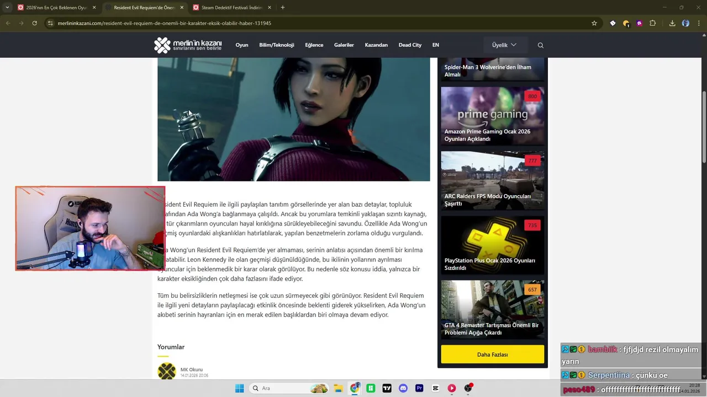707x397 pixels.
Task: Open the Chrome profile avatar
Action: click(685, 23)
